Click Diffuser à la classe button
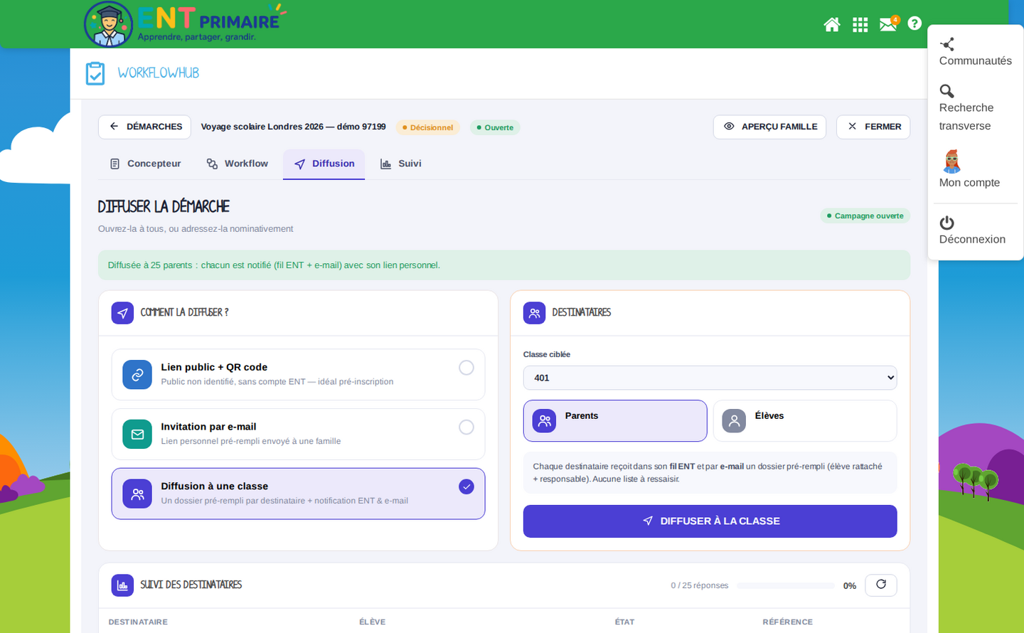 (710, 521)
